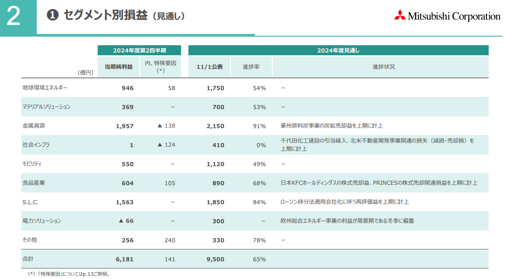Click the net profit value 550
The width and height of the screenshot is (505, 279).
[127, 164]
